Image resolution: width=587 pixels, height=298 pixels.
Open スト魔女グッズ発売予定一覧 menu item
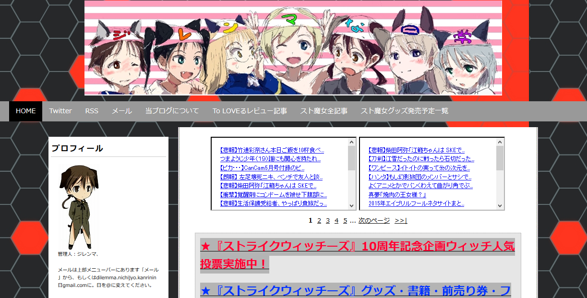pos(405,111)
